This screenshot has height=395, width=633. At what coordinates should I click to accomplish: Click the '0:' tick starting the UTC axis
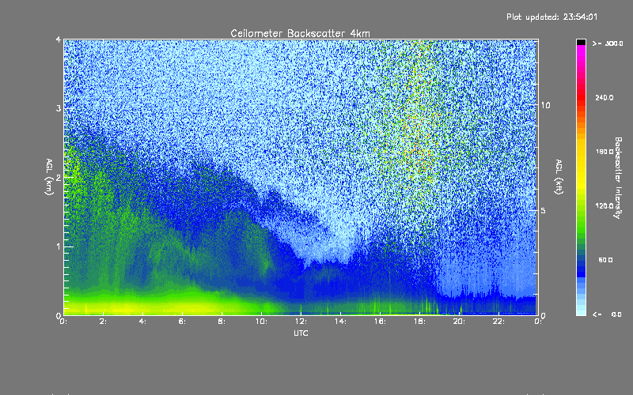pyautogui.click(x=63, y=322)
